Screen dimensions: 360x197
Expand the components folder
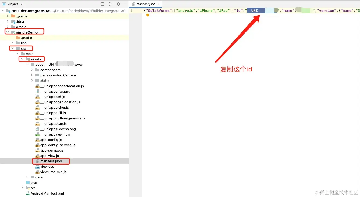(32, 70)
